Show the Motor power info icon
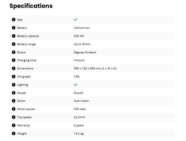Viewport: 186px width, 141px height. [14, 109]
